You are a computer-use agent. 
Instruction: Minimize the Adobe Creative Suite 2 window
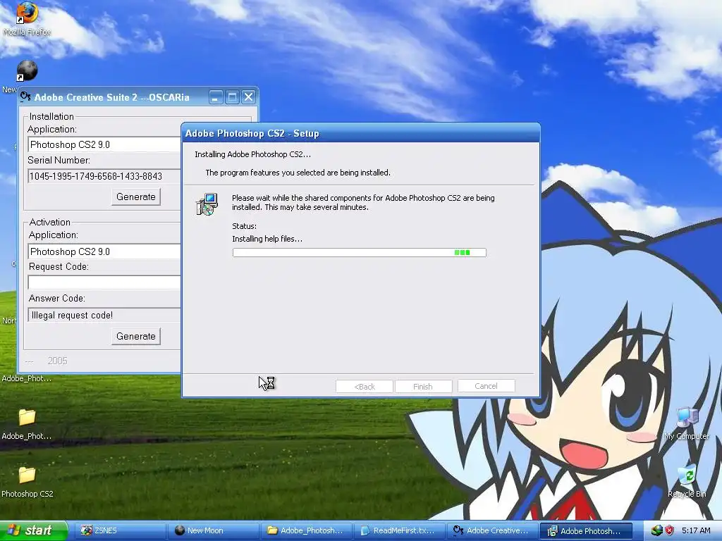(216, 97)
